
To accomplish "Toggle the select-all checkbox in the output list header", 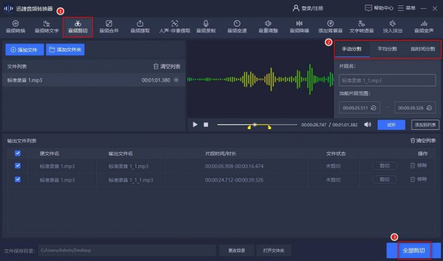I will coord(18,153).
